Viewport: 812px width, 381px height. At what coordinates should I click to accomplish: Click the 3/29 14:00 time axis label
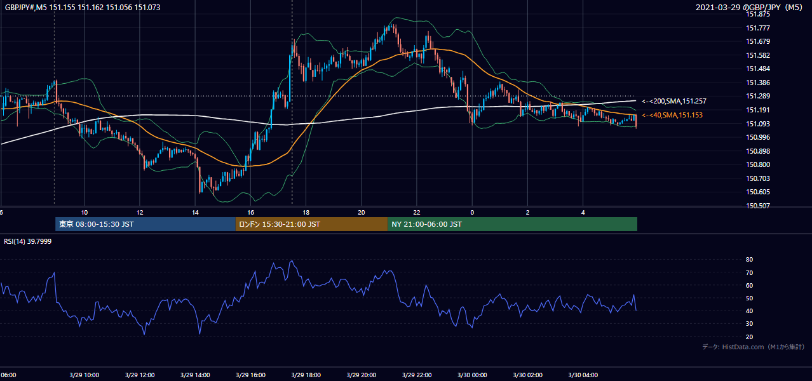(x=195, y=375)
